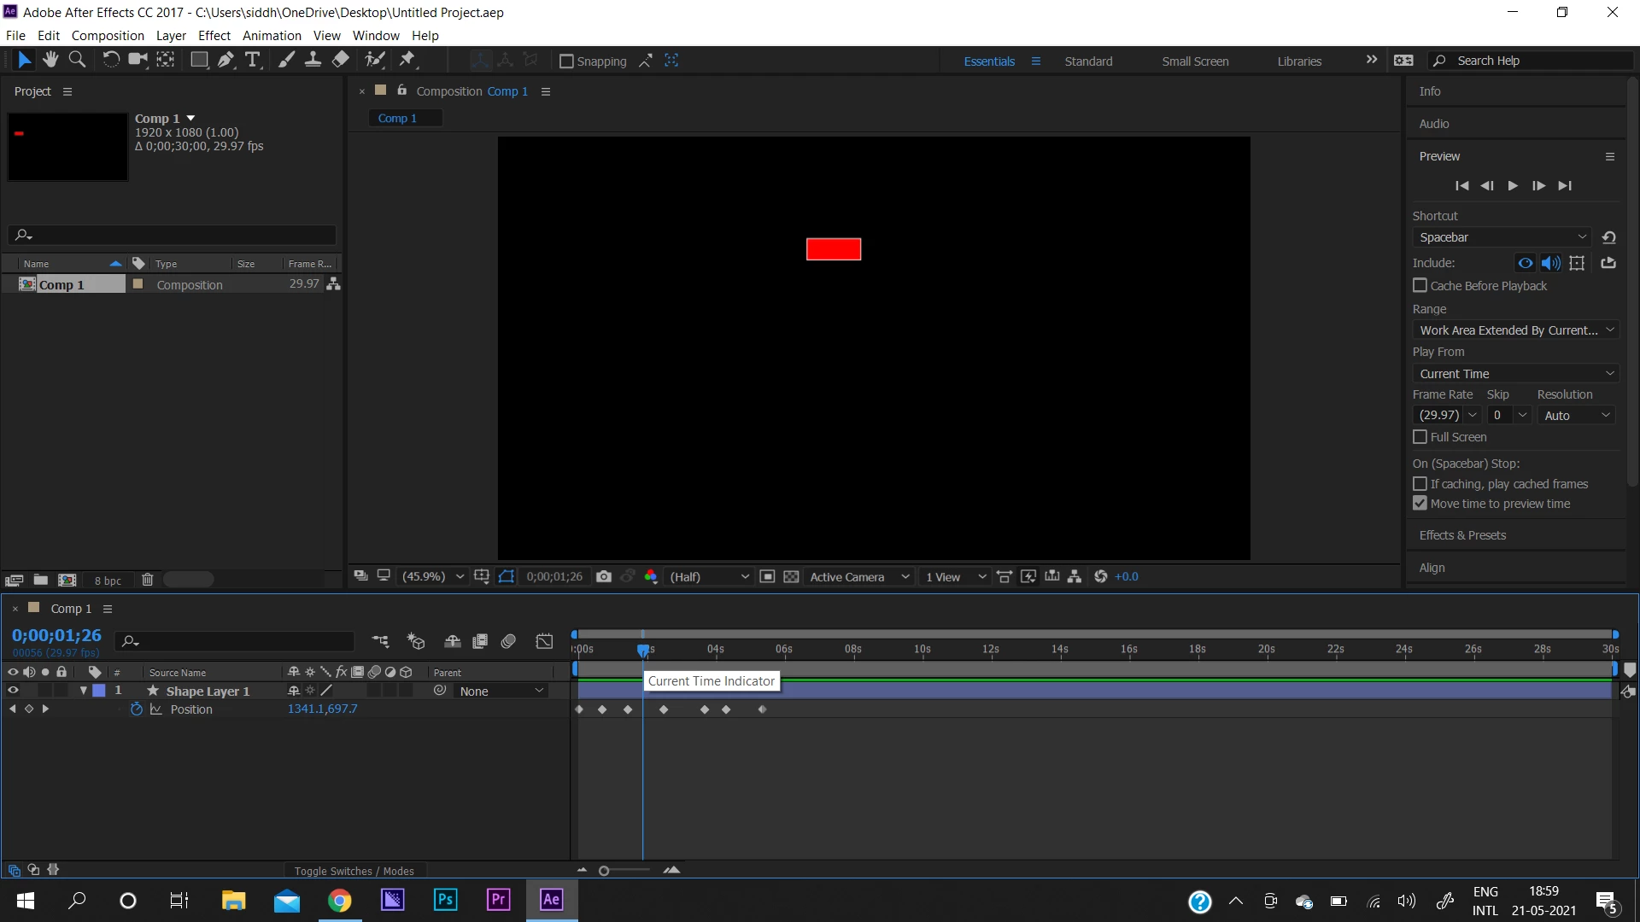Image resolution: width=1640 pixels, height=922 pixels.
Task: Select the Pen tool
Action: click(225, 60)
